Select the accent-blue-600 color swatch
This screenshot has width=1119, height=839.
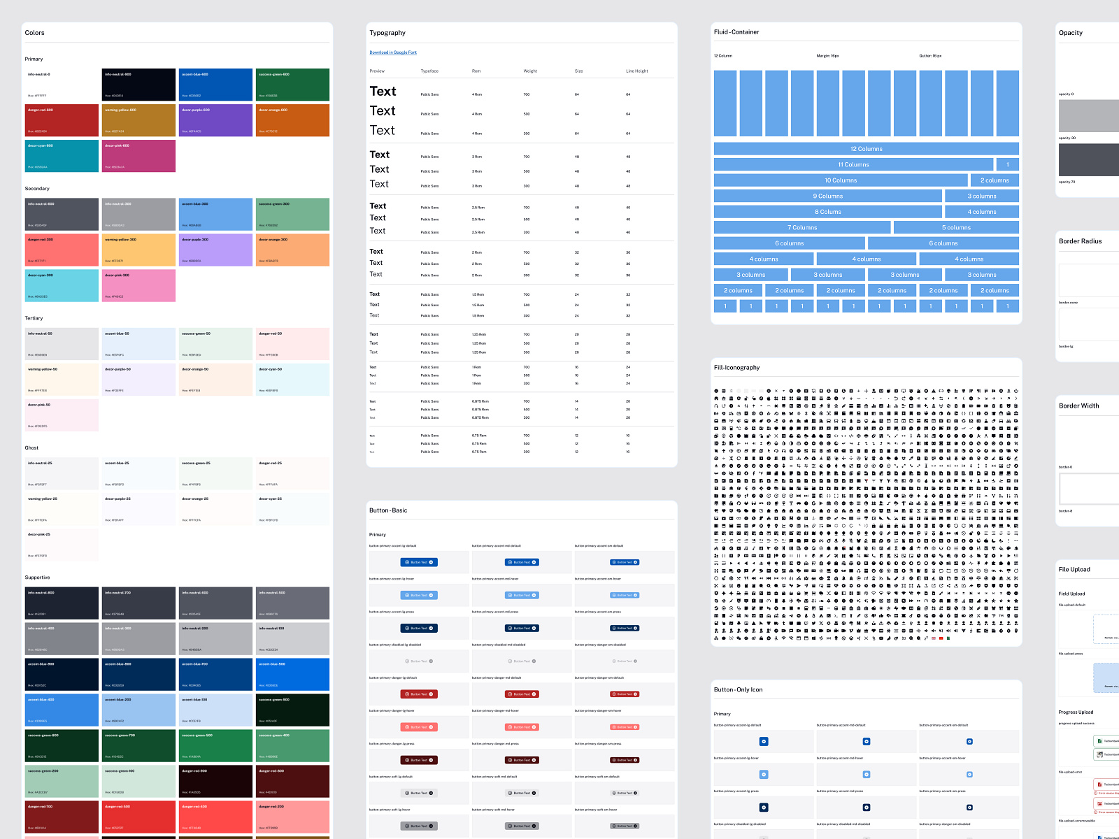point(215,84)
